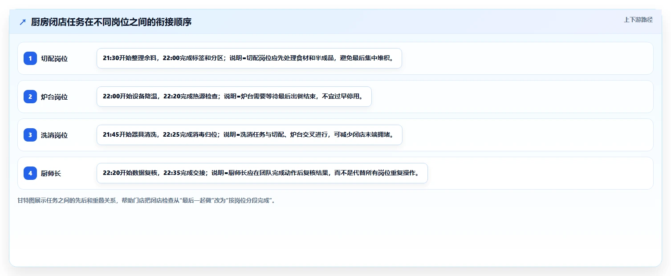Open the 22:20开始数据复核 description box

262,173
